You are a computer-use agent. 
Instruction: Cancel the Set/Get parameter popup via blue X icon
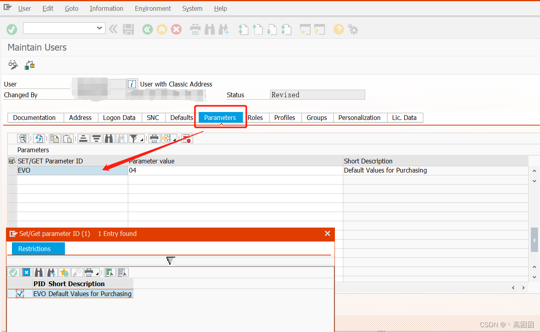pos(26,272)
